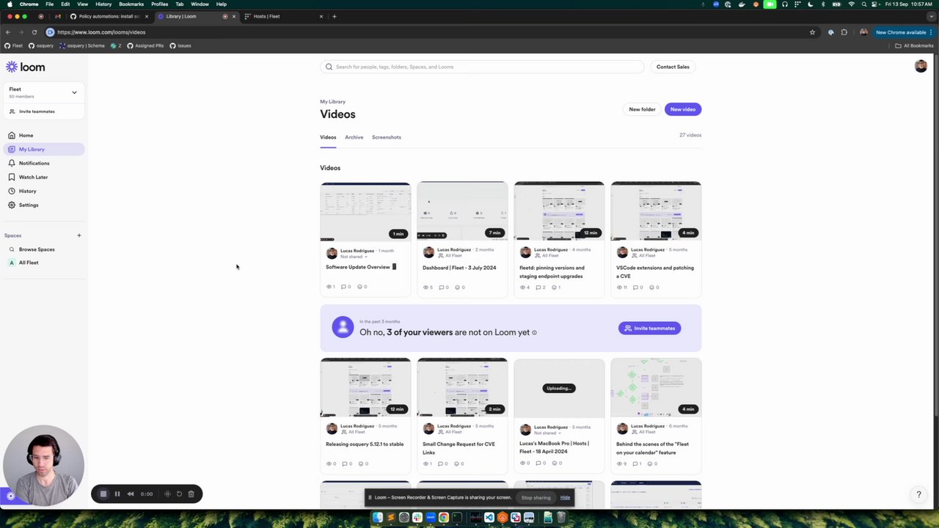
Task: Add a new Space with the plus icon
Action: tap(78, 235)
